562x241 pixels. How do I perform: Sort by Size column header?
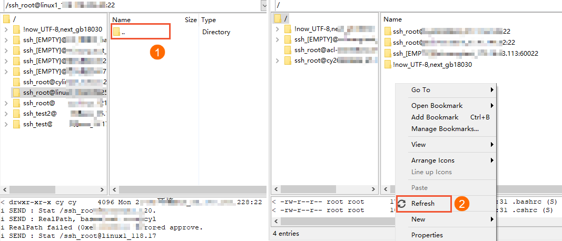[x=191, y=19]
